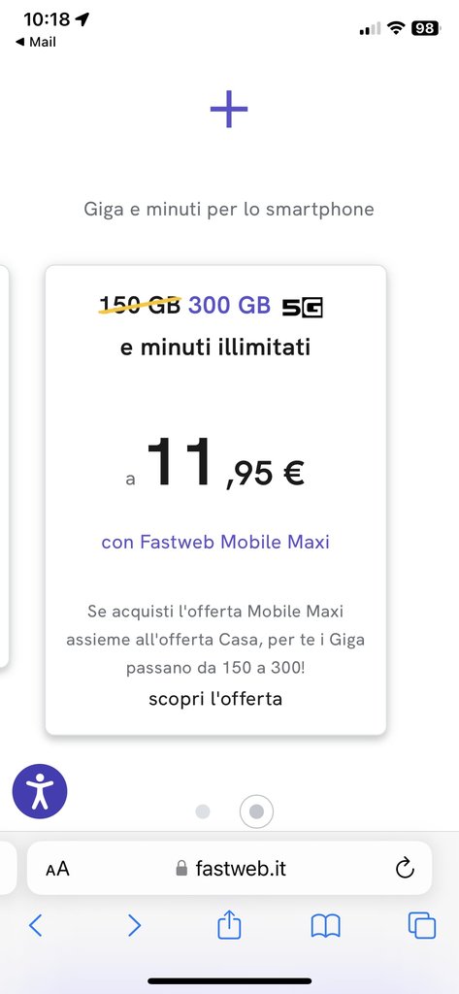Image resolution: width=459 pixels, height=994 pixels.
Task: Click the scopri l'offerta link
Action: point(215,699)
